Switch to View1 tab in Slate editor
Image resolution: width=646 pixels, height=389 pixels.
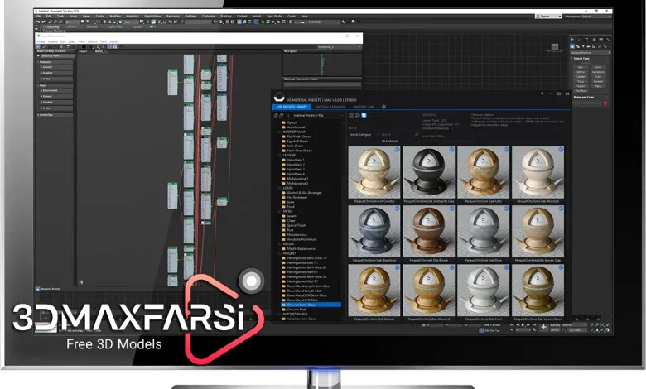pyautogui.click(x=83, y=51)
